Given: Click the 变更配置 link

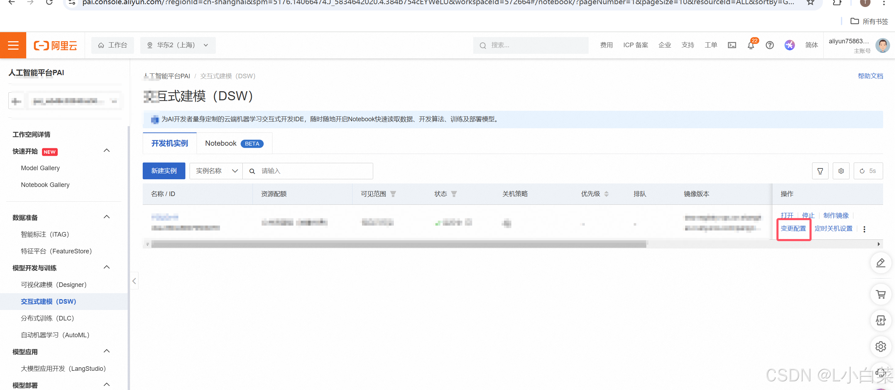Looking at the screenshot, I should pyautogui.click(x=793, y=229).
